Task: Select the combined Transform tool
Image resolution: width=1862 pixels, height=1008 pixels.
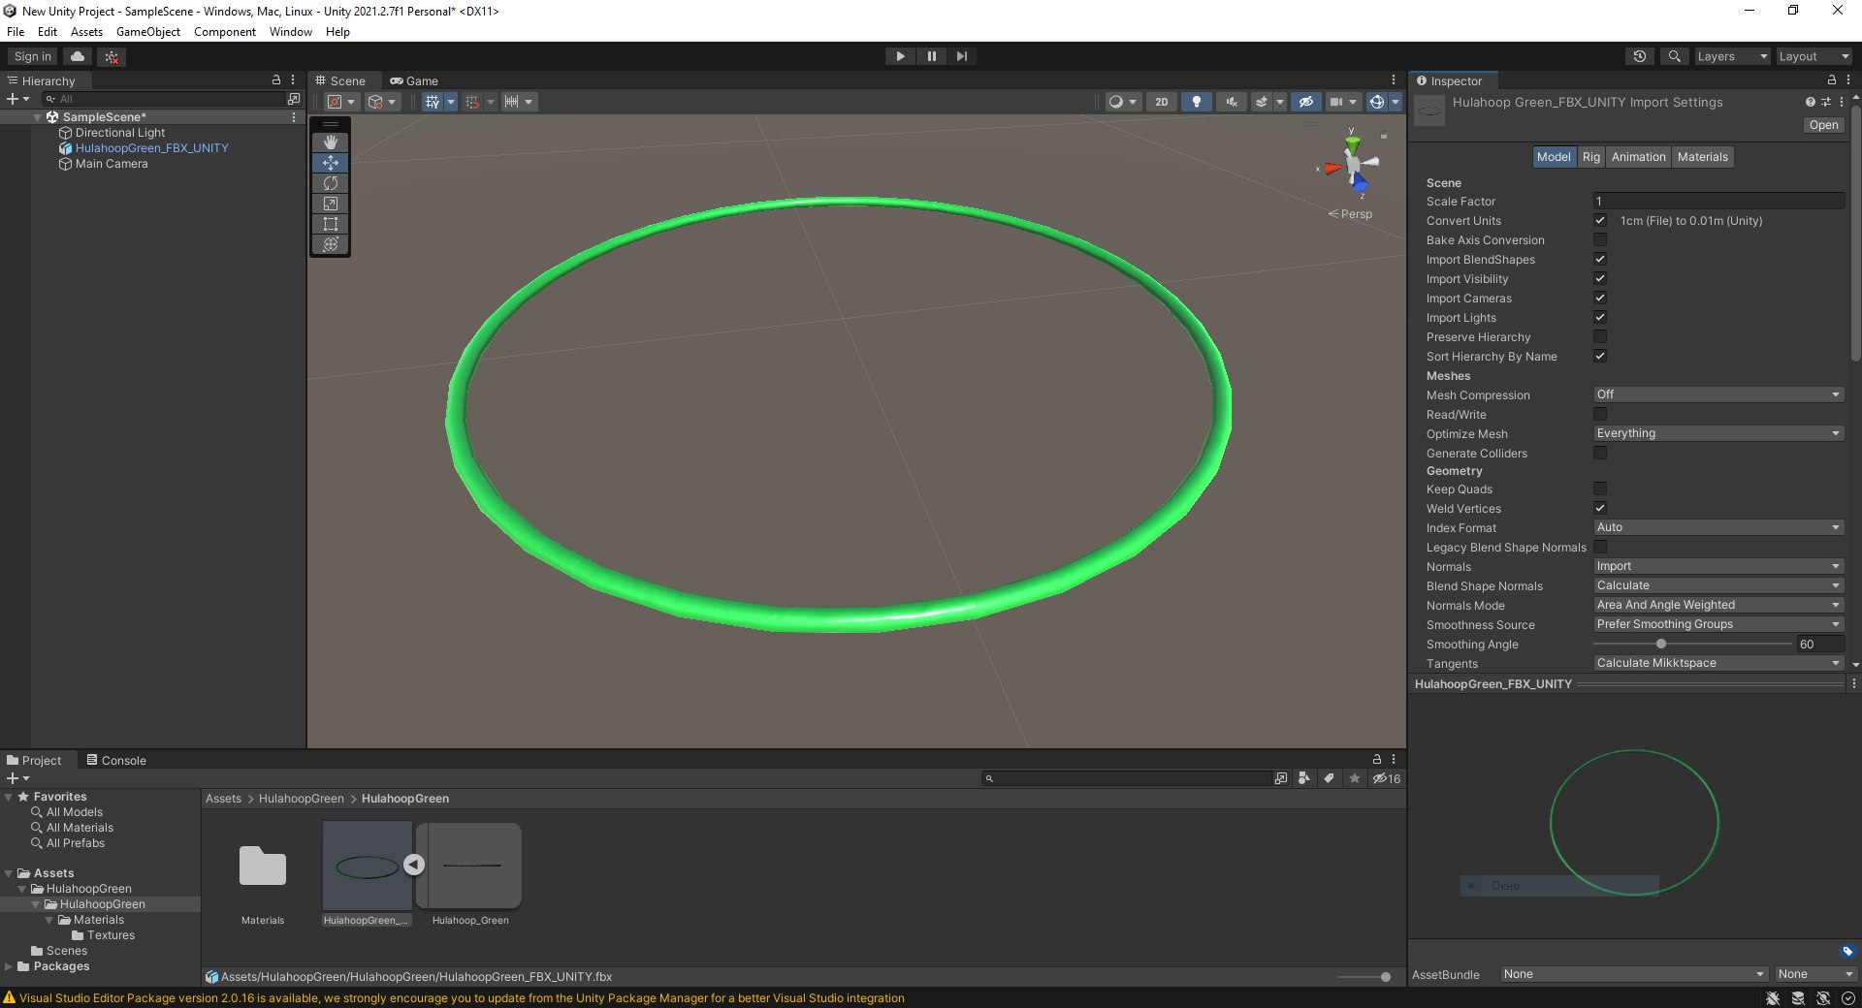Action: (330, 244)
